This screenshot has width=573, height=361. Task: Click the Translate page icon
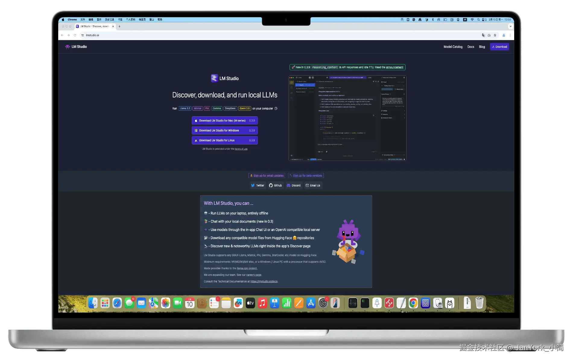click(x=483, y=35)
